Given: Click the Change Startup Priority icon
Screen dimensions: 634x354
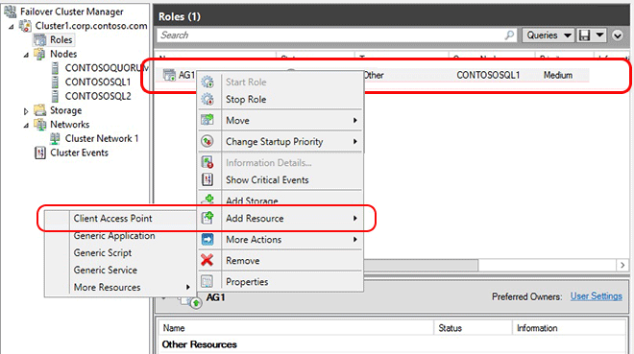Looking at the screenshot, I should pos(207,141).
